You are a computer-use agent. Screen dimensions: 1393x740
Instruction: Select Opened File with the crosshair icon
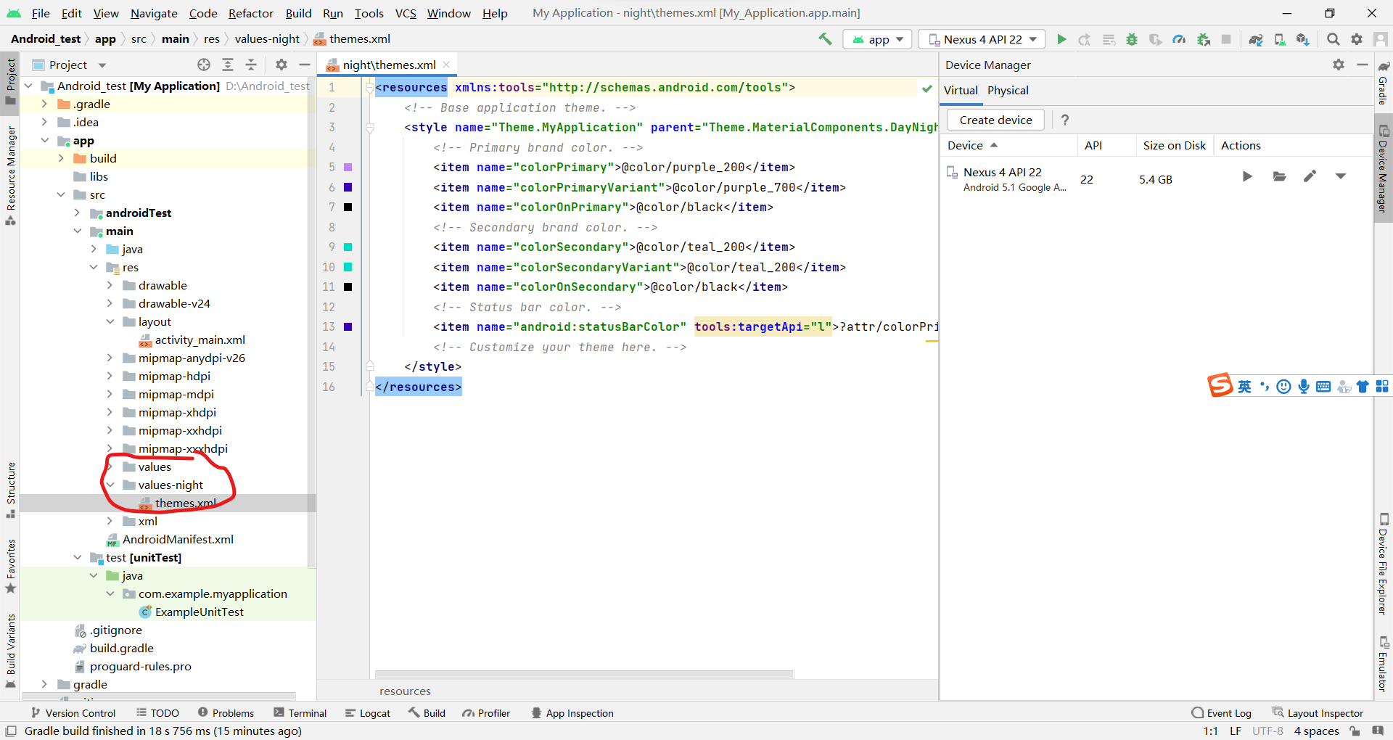pos(203,65)
